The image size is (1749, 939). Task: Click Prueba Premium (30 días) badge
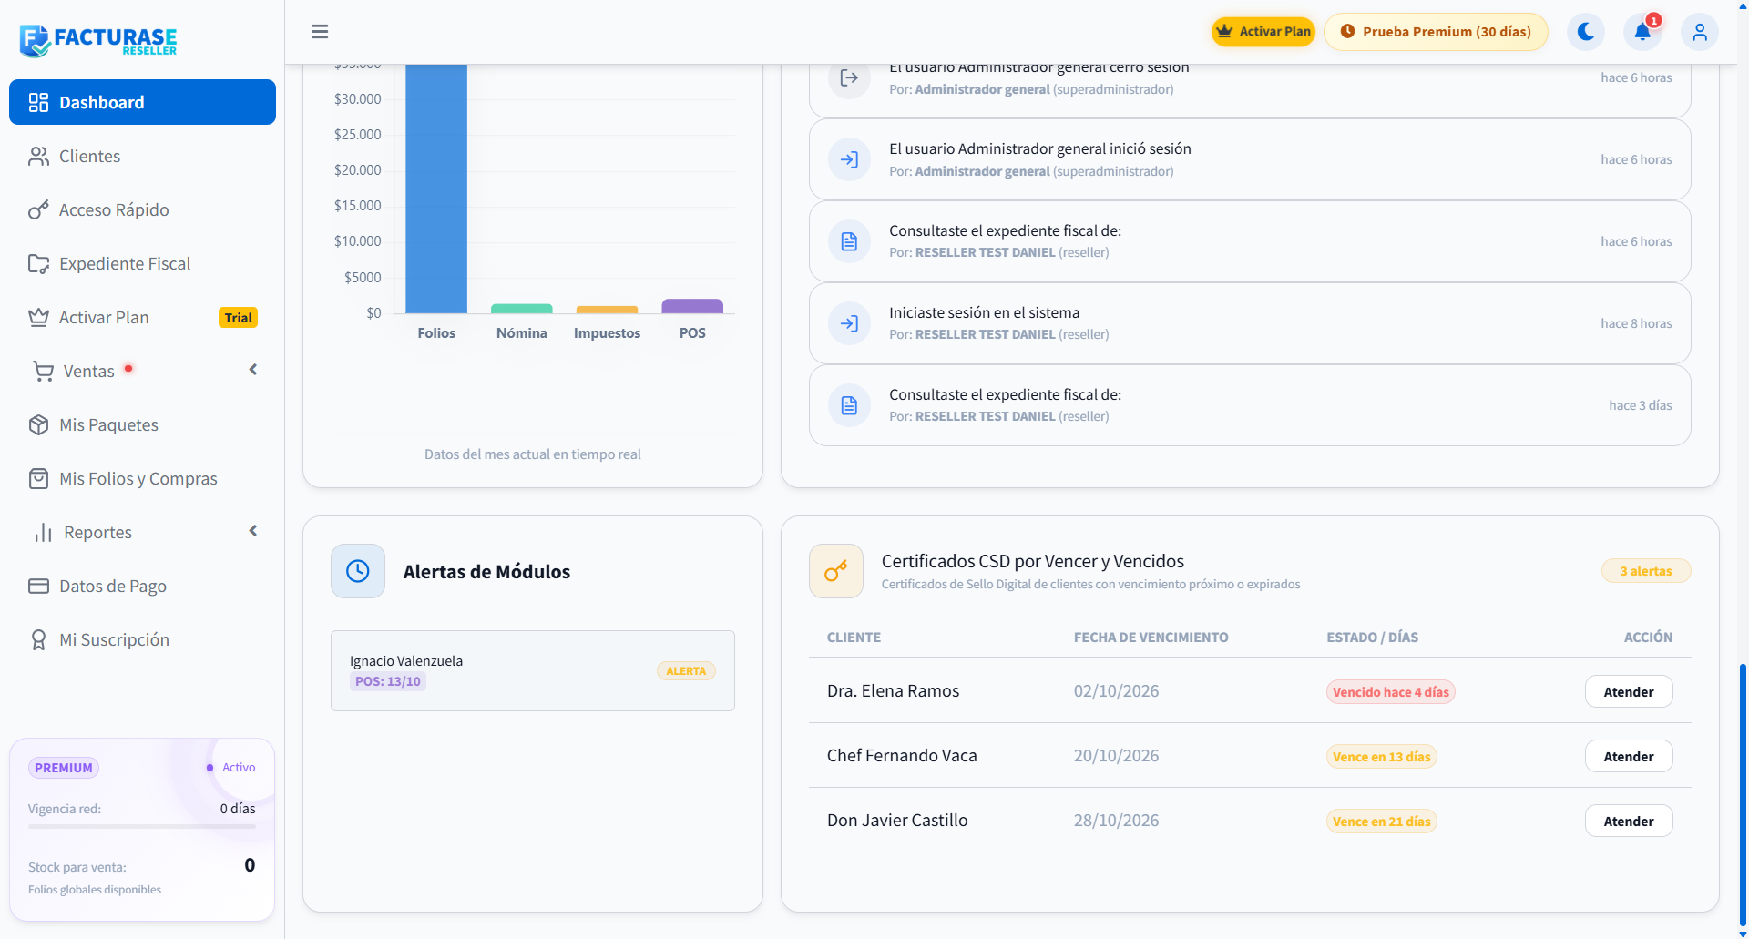click(1436, 32)
